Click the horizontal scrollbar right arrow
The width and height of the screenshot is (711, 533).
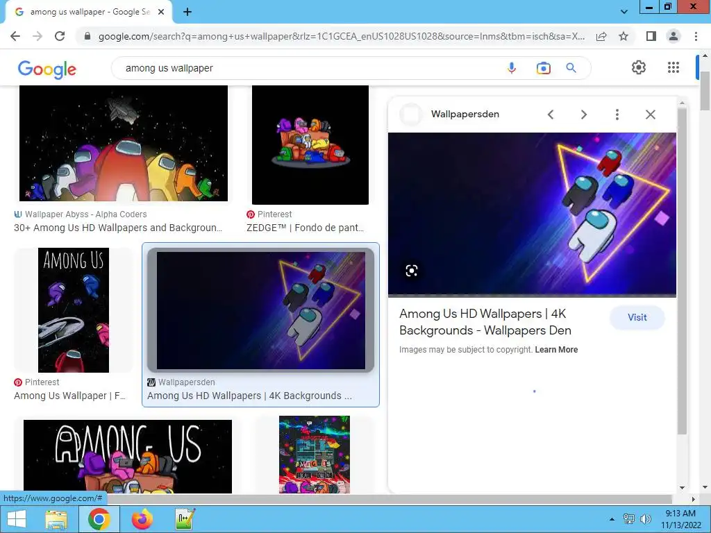(x=693, y=499)
